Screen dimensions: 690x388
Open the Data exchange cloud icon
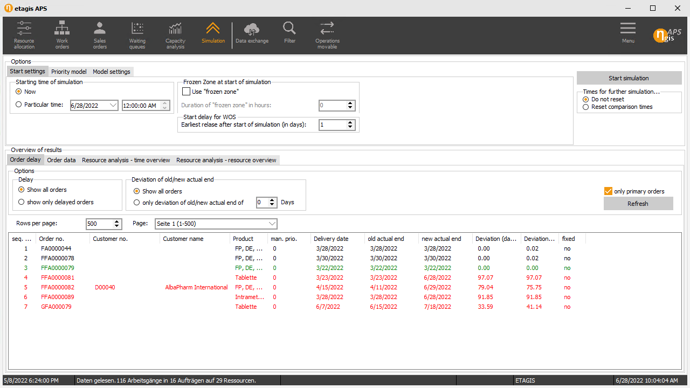point(252,33)
